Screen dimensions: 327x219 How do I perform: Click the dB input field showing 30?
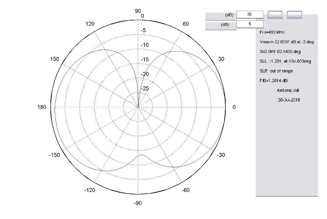(x=250, y=14)
